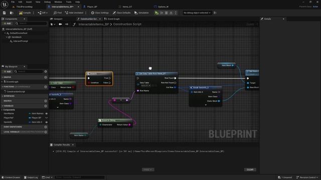Close the Construction Script tab
321x180 pixels.
click(100, 19)
